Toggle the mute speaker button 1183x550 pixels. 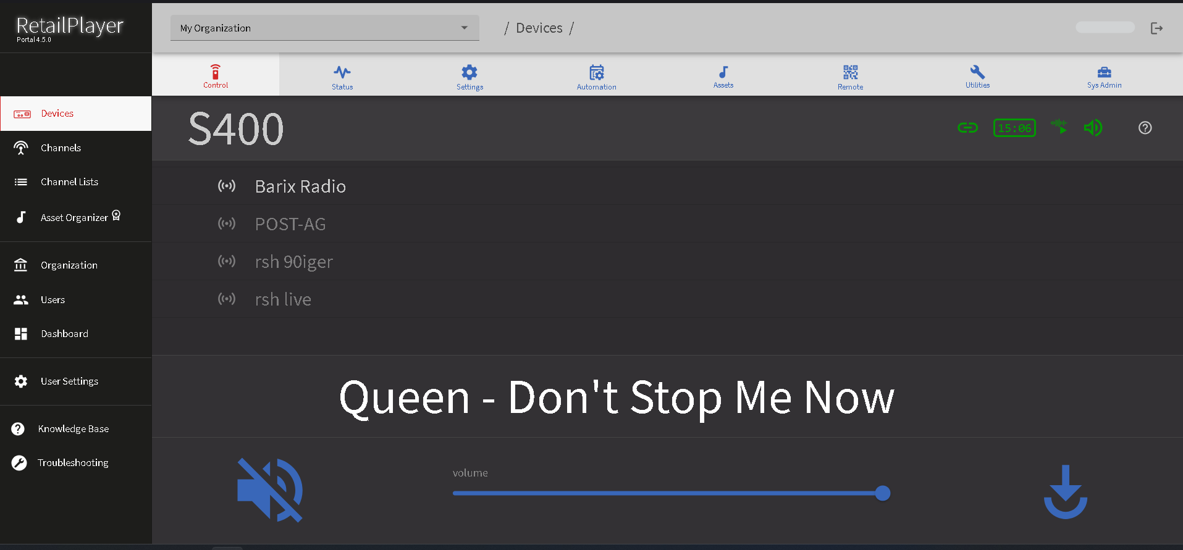tap(270, 490)
